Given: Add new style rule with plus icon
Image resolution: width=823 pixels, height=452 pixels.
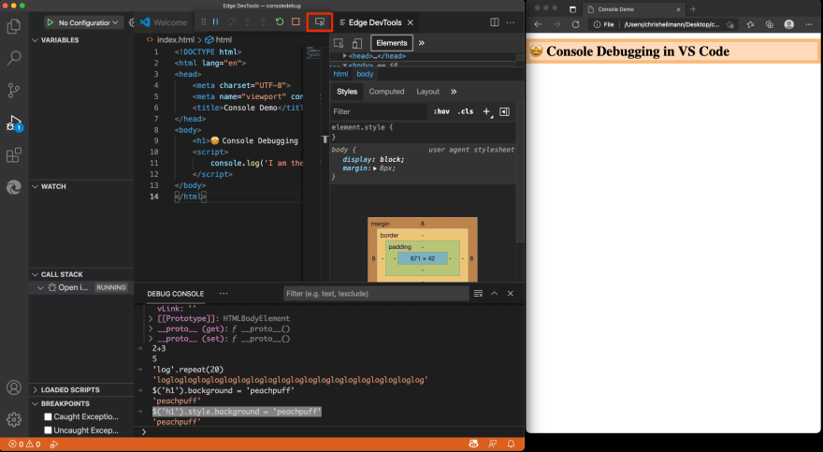Looking at the screenshot, I should 487,111.
